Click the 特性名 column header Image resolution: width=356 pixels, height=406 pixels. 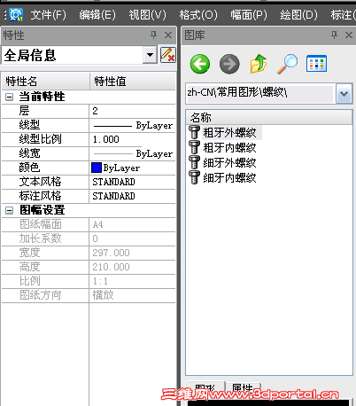point(46,82)
